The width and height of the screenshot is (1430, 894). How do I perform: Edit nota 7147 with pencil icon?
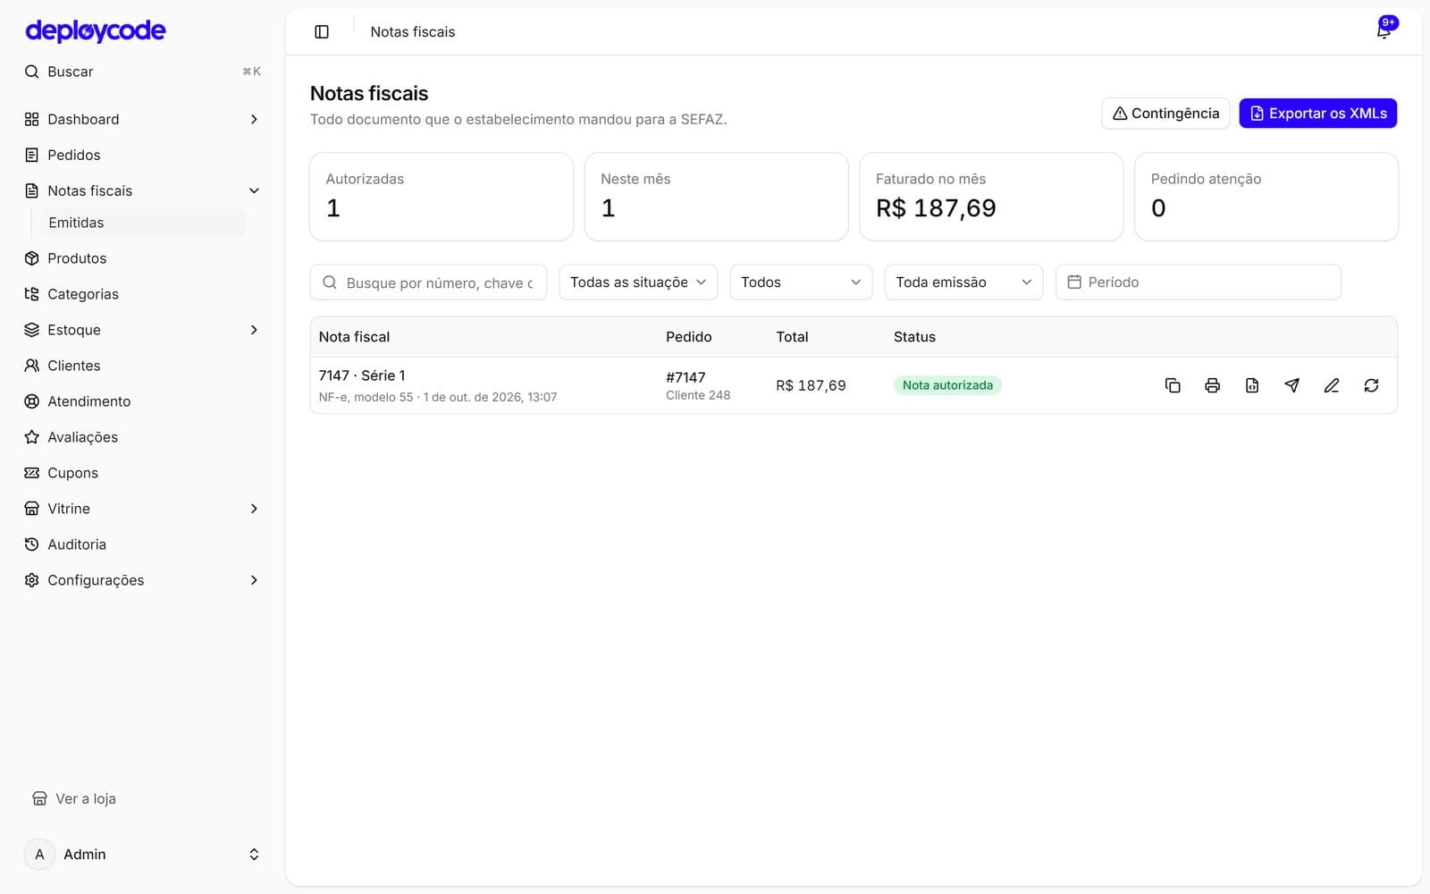tap(1332, 385)
